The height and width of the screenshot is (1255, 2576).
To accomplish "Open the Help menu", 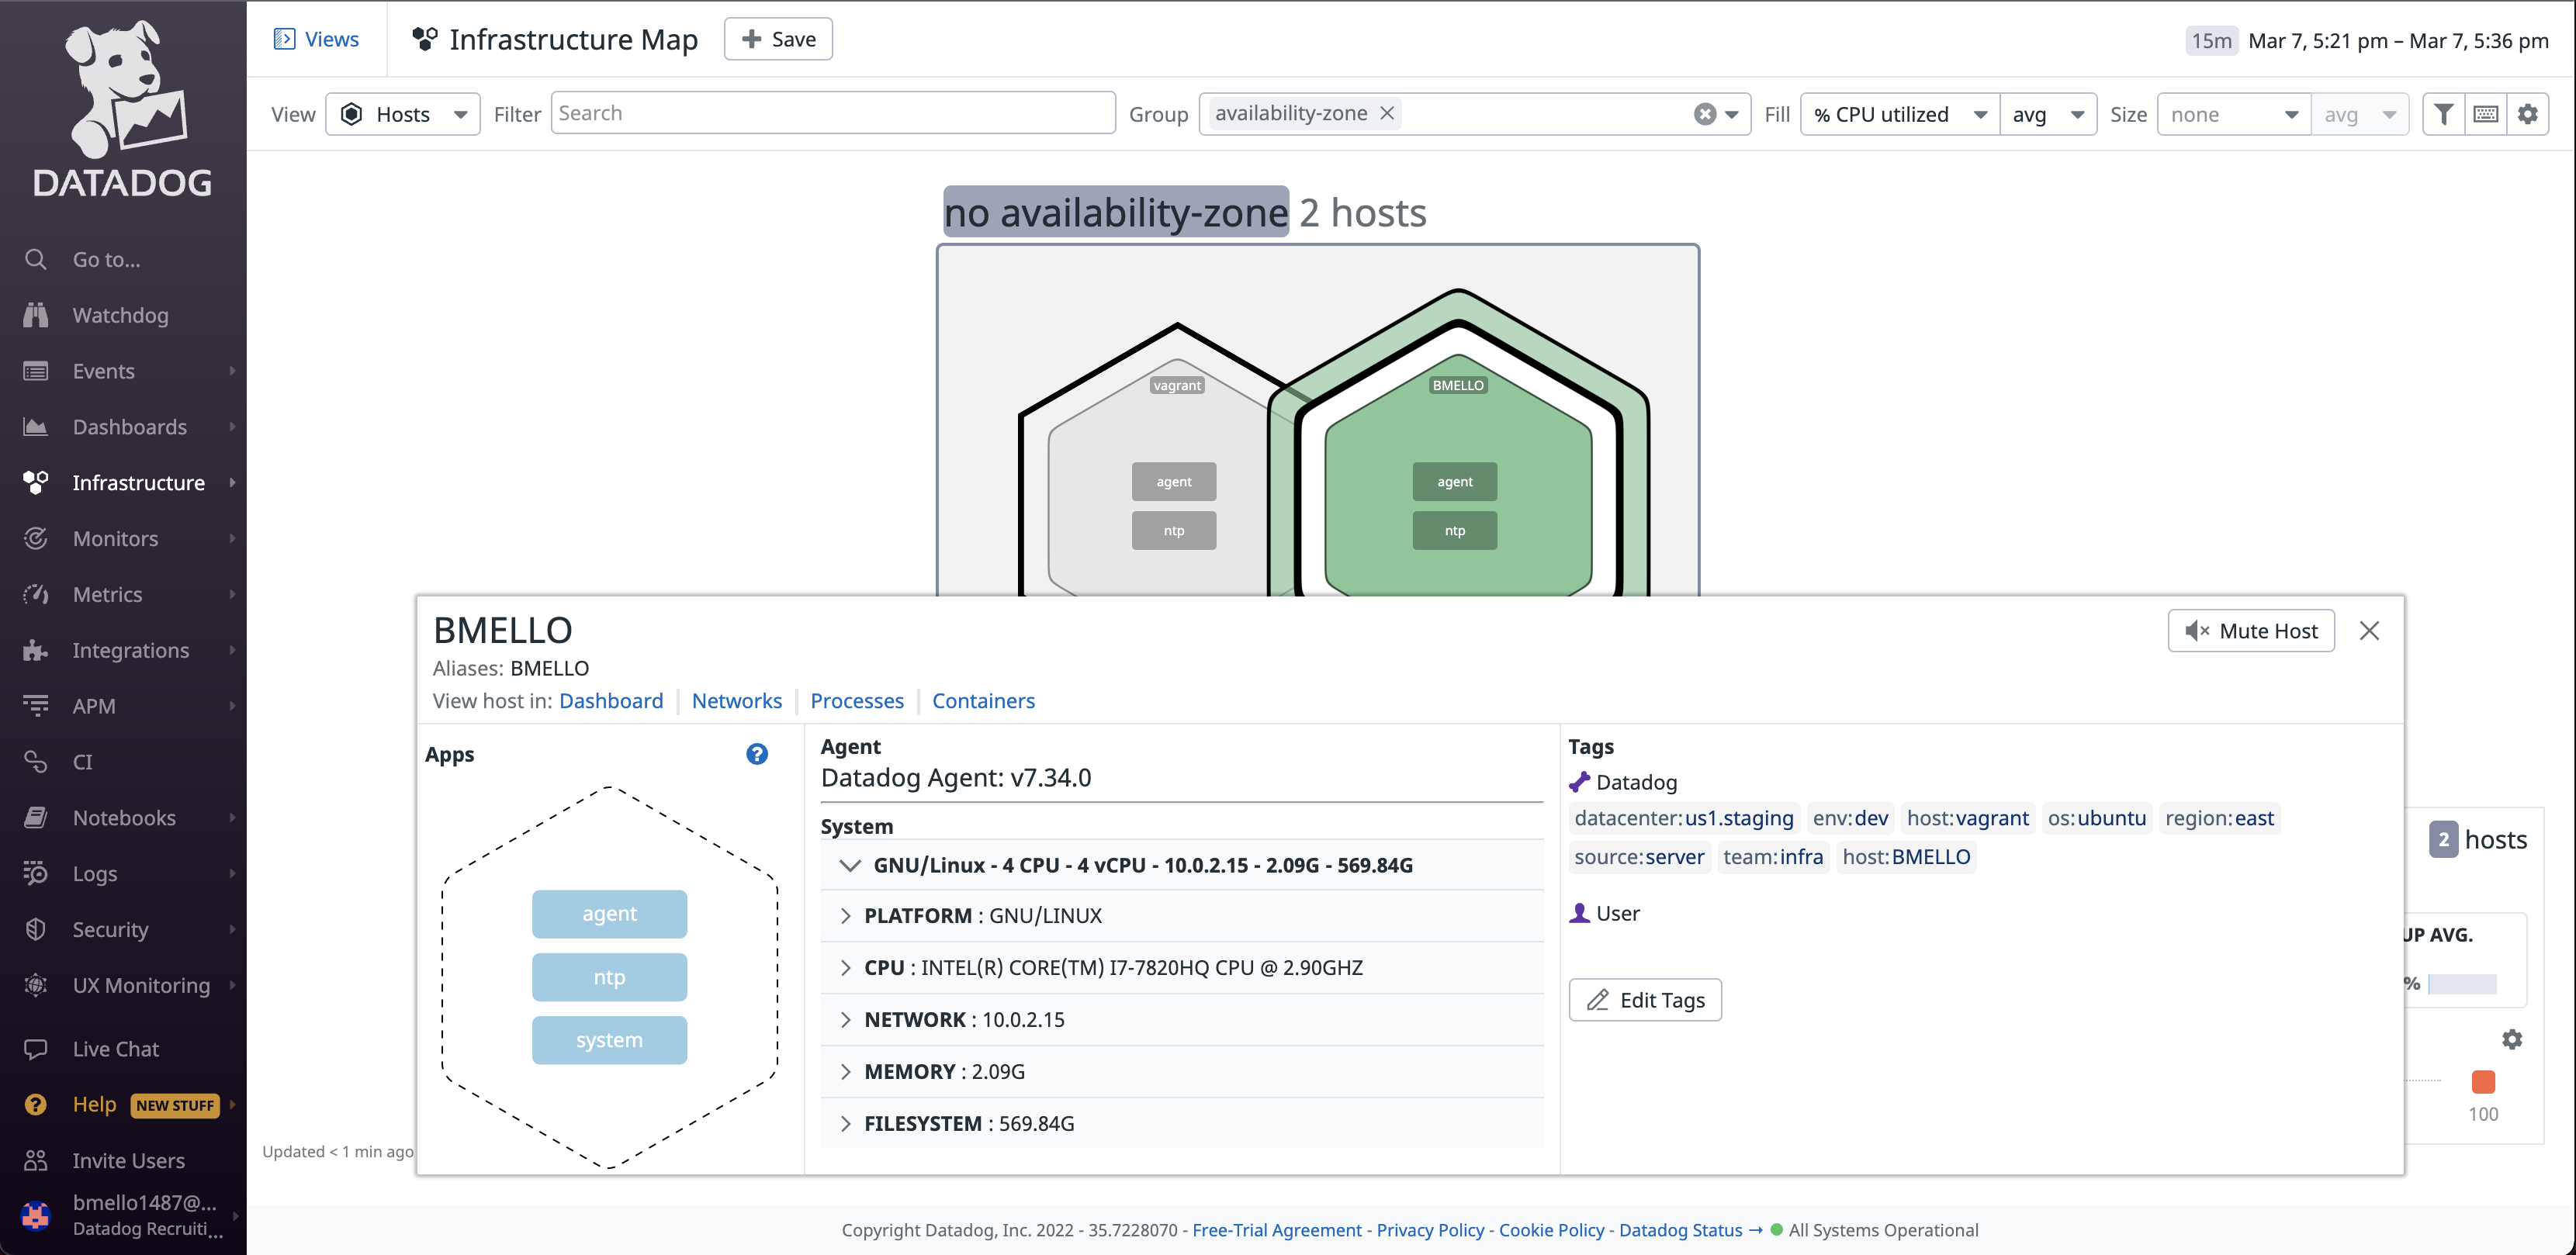I will (94, 1104).
